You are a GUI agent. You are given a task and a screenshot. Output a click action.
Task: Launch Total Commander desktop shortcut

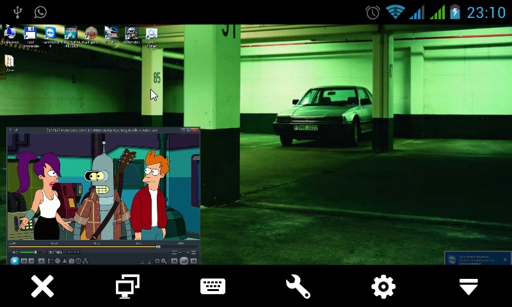(30, 37)
